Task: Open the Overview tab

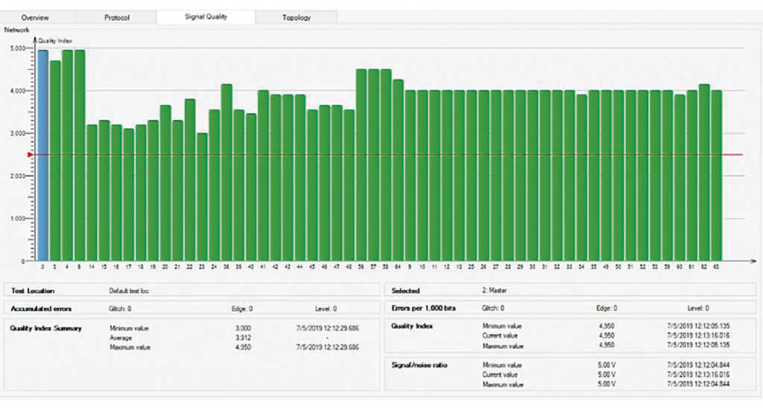Action: tap(36, 17)
